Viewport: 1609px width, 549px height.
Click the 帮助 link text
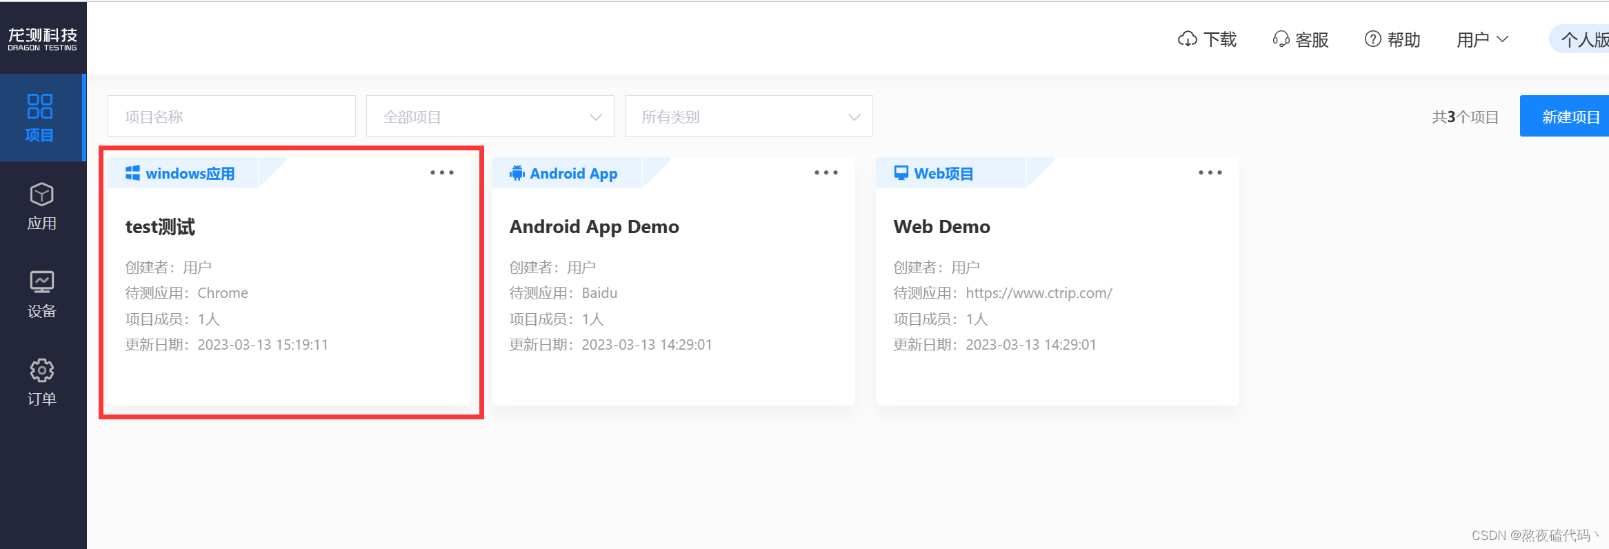click(1404, 39)
